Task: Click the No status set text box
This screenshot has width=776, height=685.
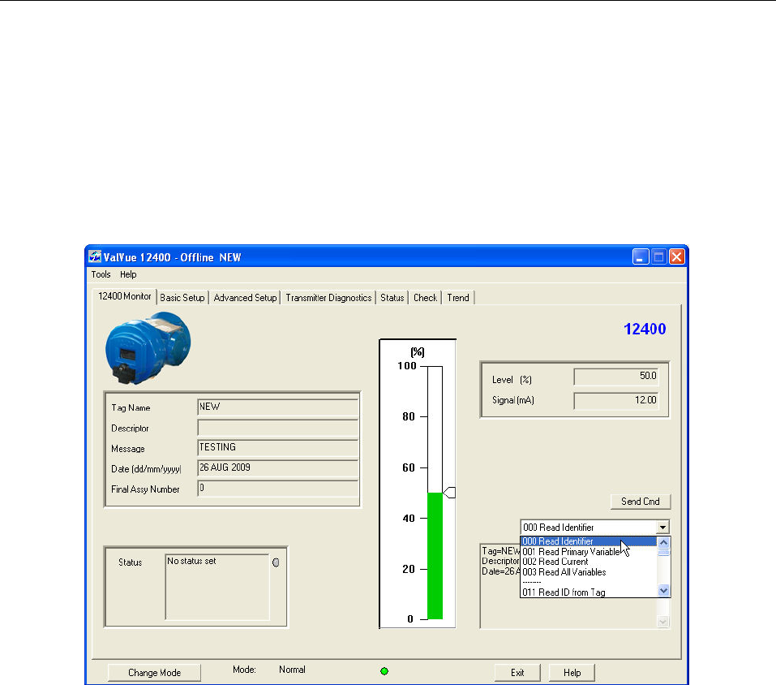Action: point(217,587)
